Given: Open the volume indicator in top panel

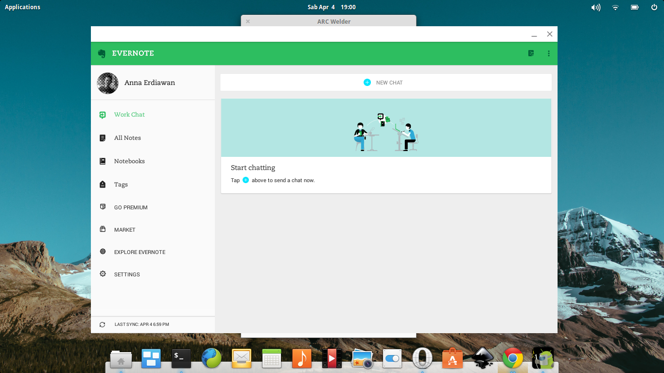Looking at the screenshot, I should click(x=595, y=7).
